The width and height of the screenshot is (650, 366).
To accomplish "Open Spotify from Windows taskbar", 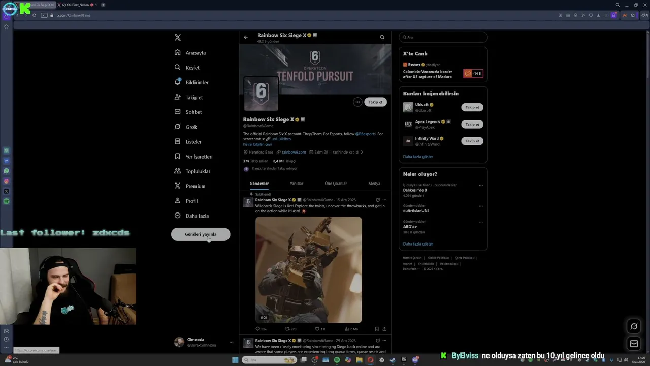I will (337, 360).
